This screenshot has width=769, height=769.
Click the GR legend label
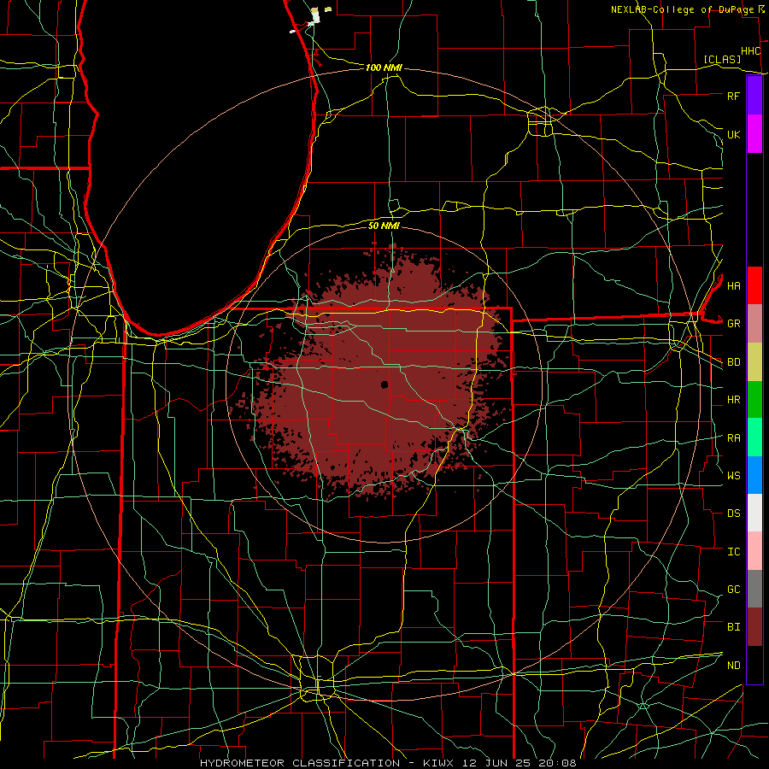click(733, 324)
